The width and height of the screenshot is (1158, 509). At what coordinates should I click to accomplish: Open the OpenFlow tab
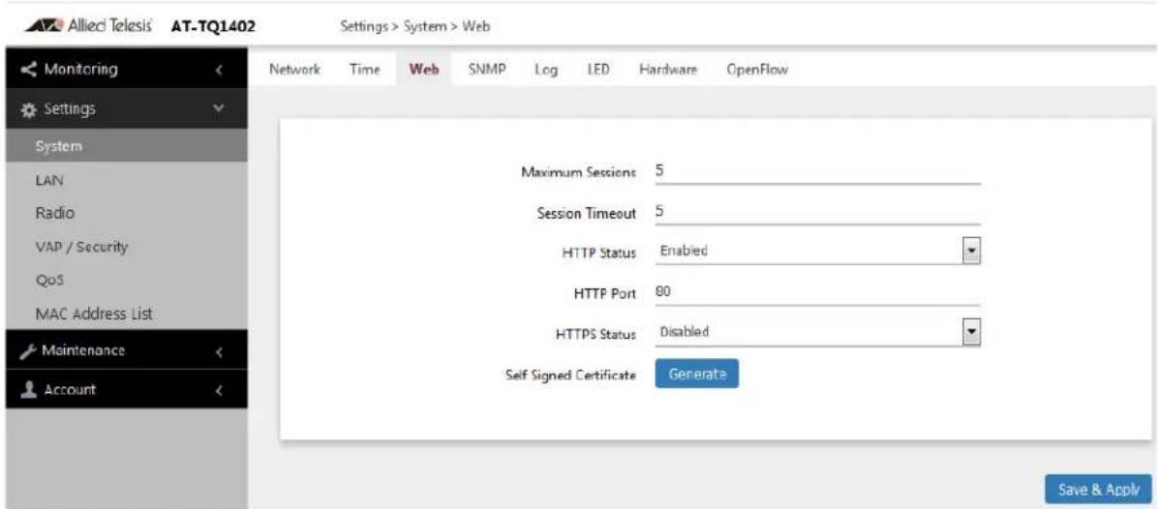pyautogui.click(x=757, y=70)
